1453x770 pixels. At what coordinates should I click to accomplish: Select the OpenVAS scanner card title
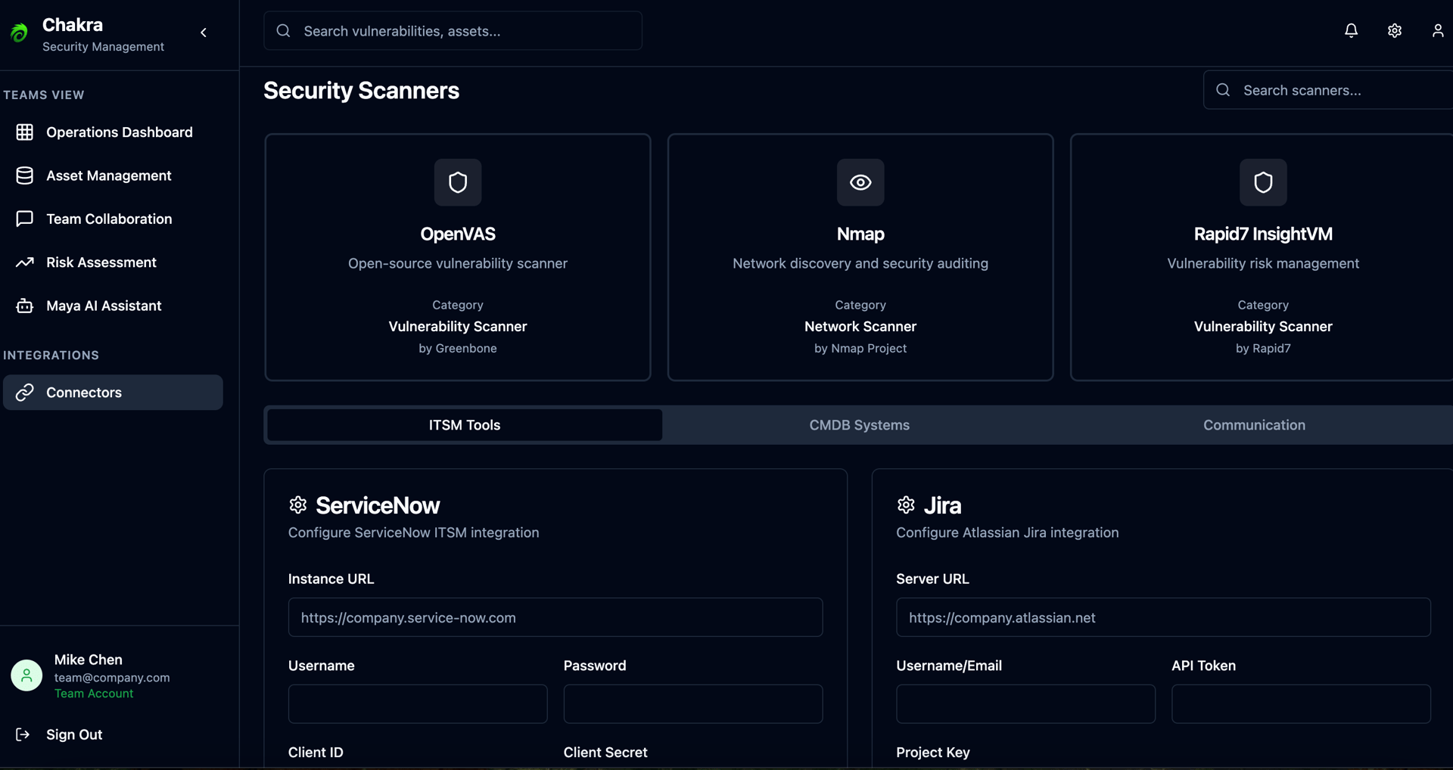tap(458, 234)
